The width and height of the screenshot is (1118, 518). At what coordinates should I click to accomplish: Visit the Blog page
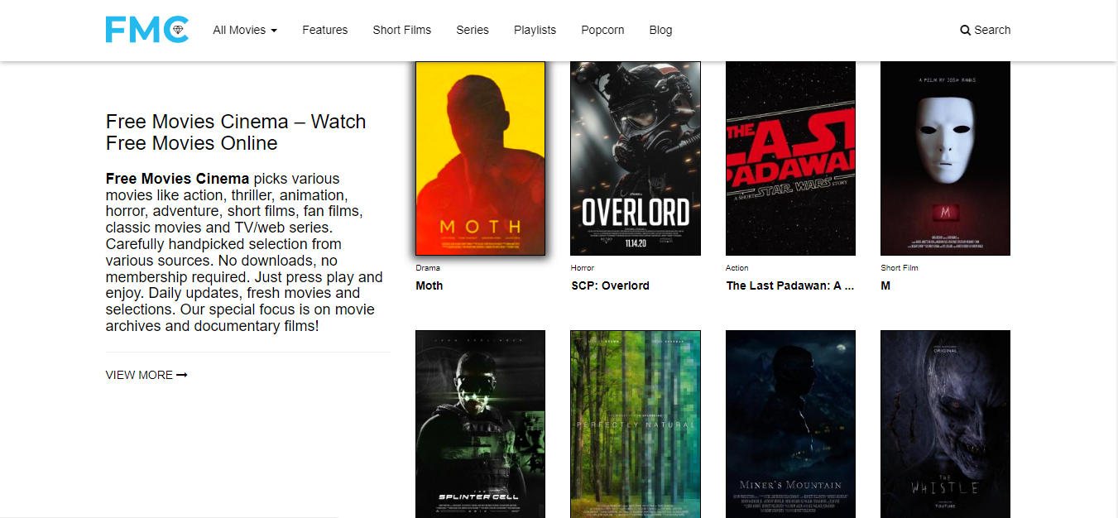click(x=660, y=30)
